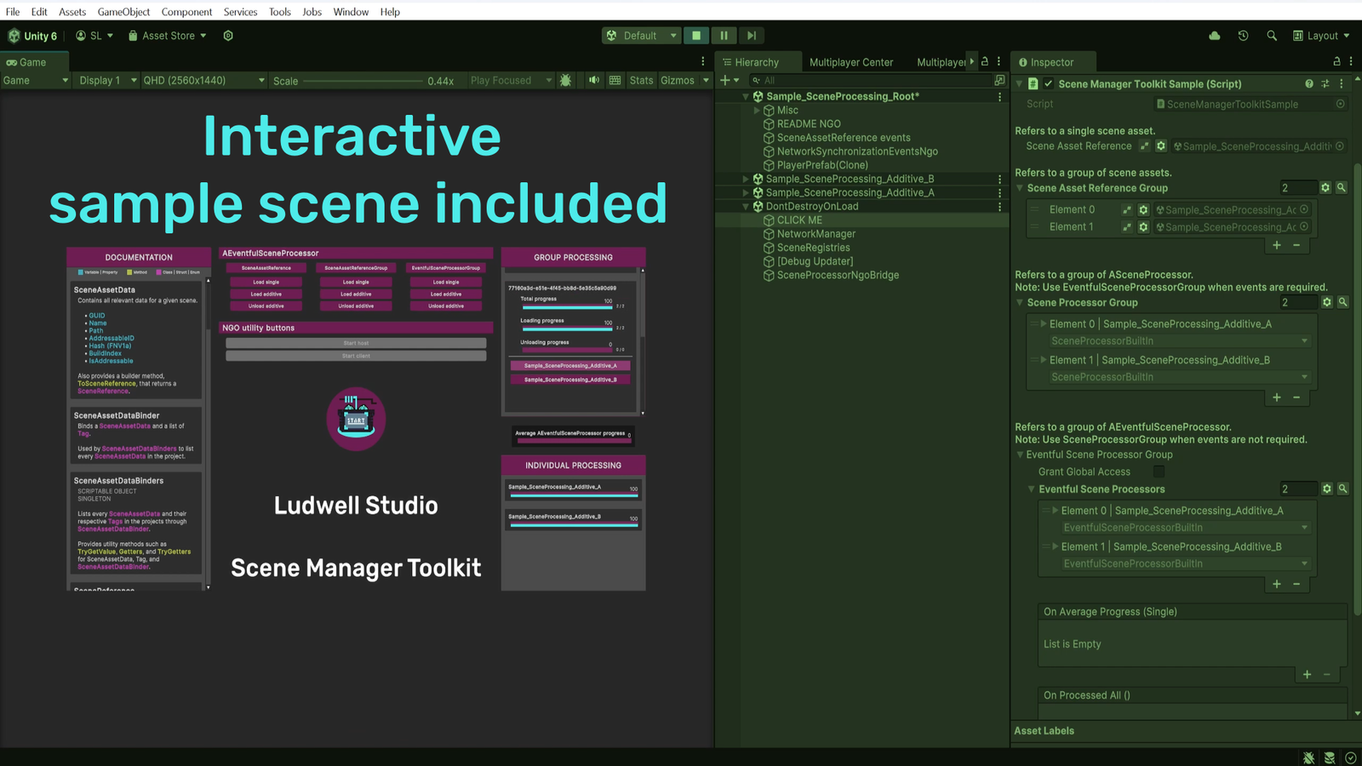Image resolution: width=1362 pixels, height=766 pixels.
Task: Open the script component three-dot menu
Action: (x=1342, y=84)
